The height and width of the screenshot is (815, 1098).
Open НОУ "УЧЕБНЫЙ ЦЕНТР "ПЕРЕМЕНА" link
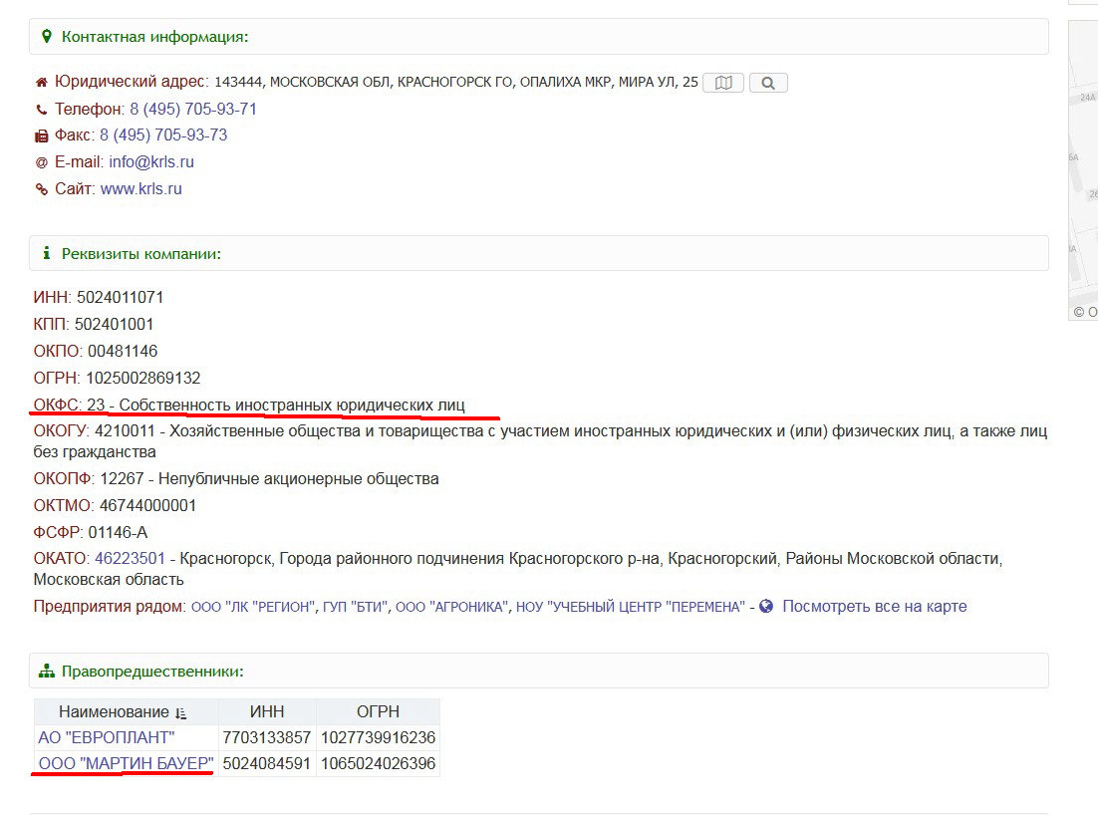point(631,607)
